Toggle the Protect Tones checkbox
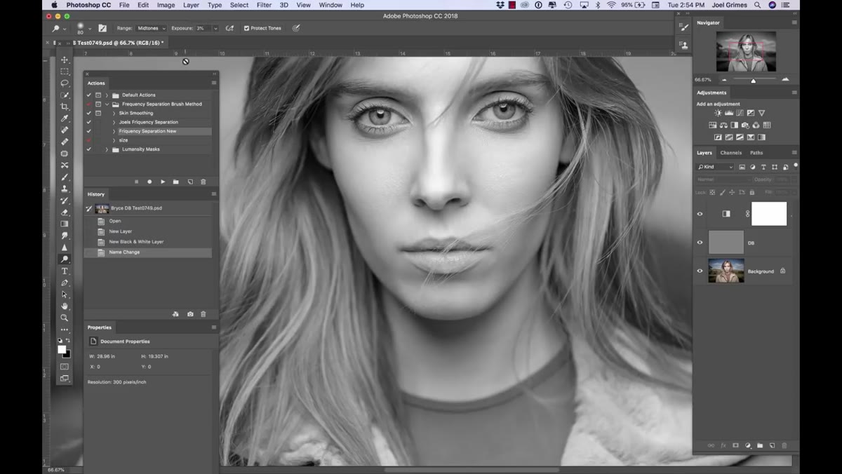Screen dimensions: 842x474 (246, 28)
